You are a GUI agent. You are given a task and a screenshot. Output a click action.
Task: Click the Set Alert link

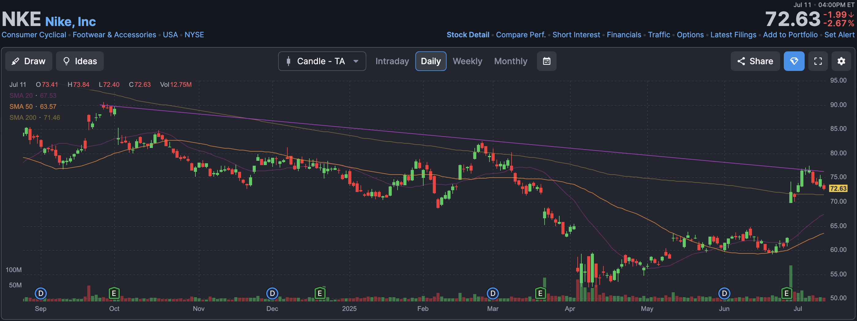pos(839,35)
